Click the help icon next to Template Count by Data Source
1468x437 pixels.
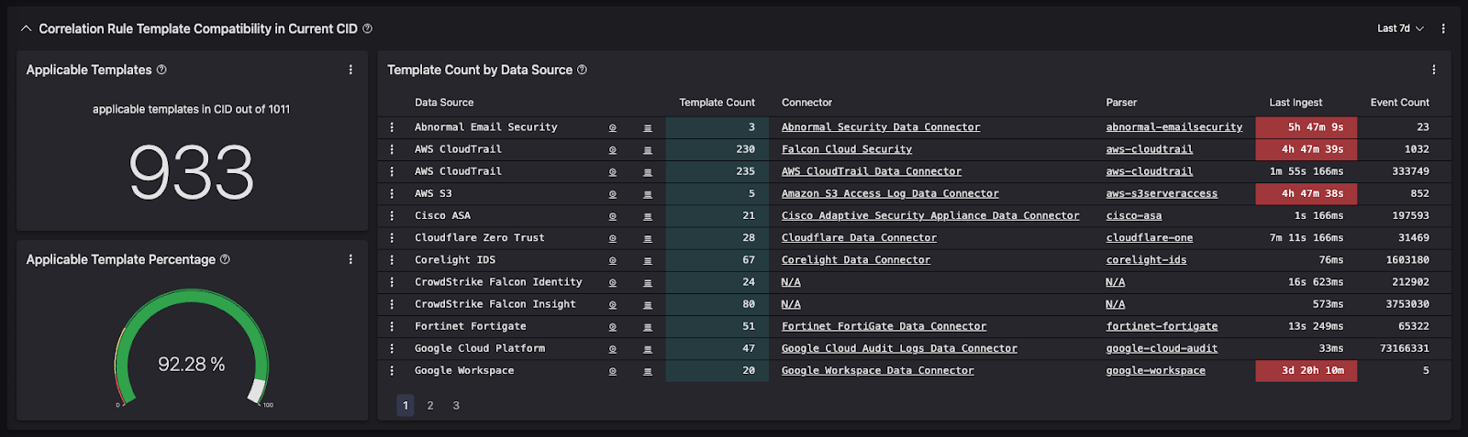(582, 70)
